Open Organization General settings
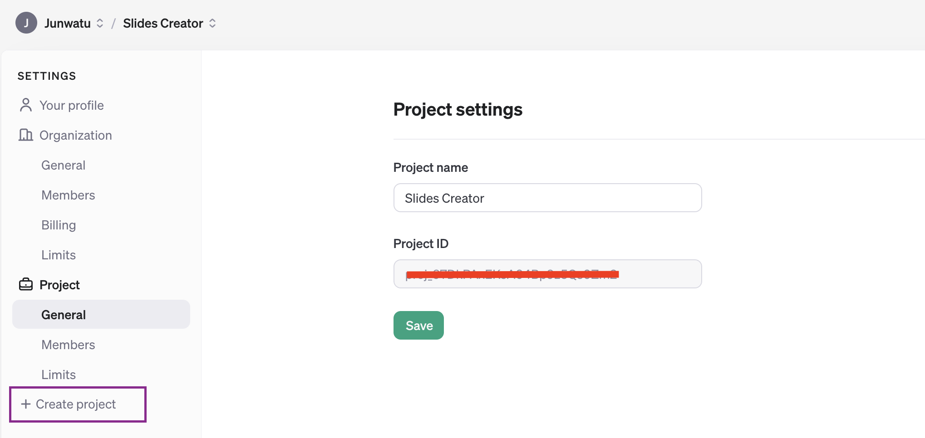This screenshot has height=438, width=925. (63, 165)
